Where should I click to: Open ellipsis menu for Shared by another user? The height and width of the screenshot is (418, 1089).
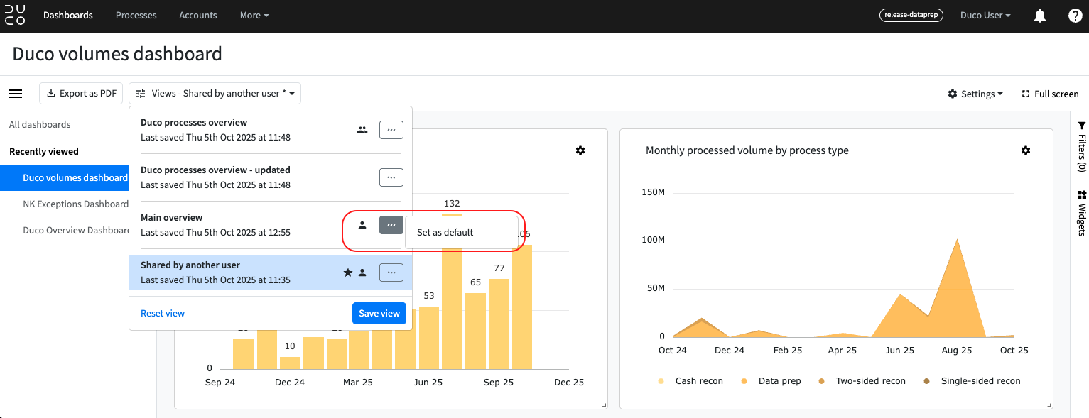click(391, 273)
